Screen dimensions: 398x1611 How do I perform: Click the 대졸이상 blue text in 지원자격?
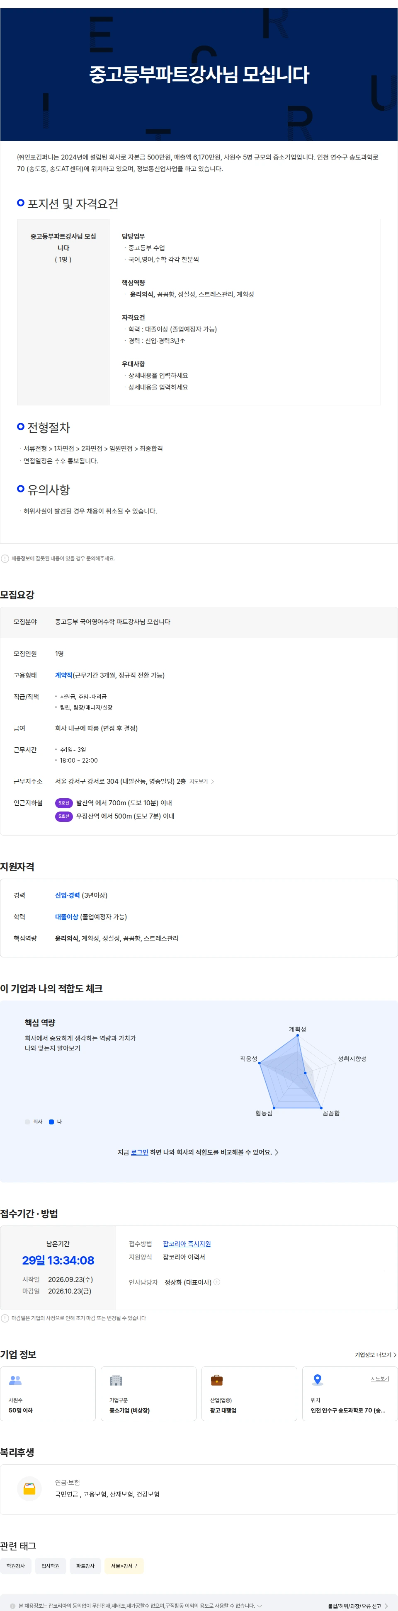66,916
